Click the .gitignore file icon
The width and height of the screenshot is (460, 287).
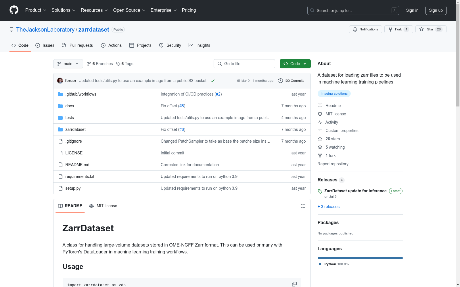point(60,141)
